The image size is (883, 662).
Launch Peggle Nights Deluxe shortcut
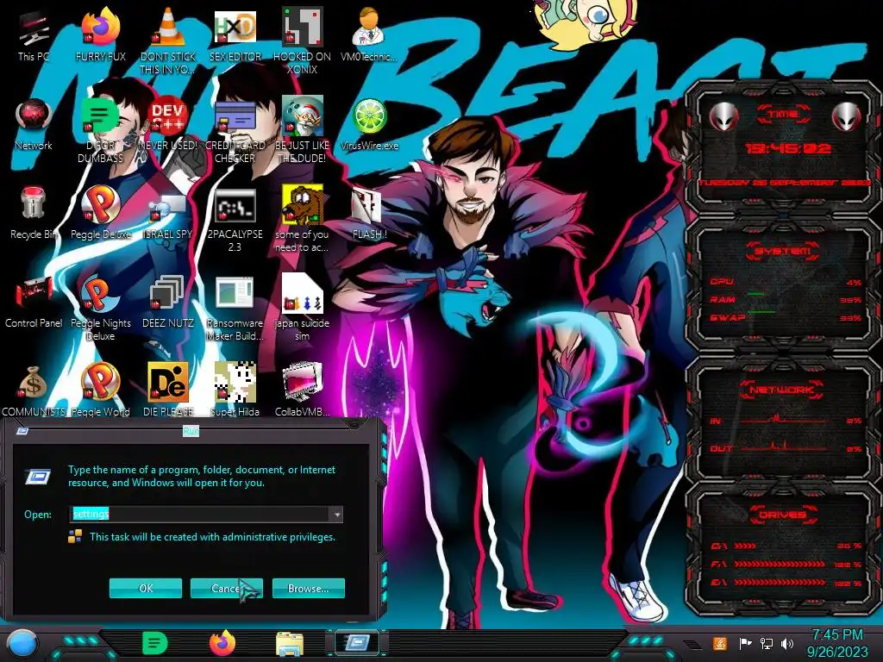(x=100, y=308)
